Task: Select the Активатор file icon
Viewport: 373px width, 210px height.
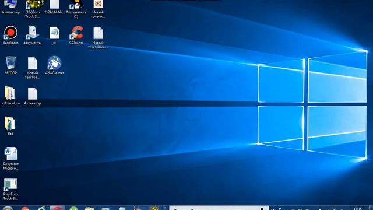Action: (33, 96)
